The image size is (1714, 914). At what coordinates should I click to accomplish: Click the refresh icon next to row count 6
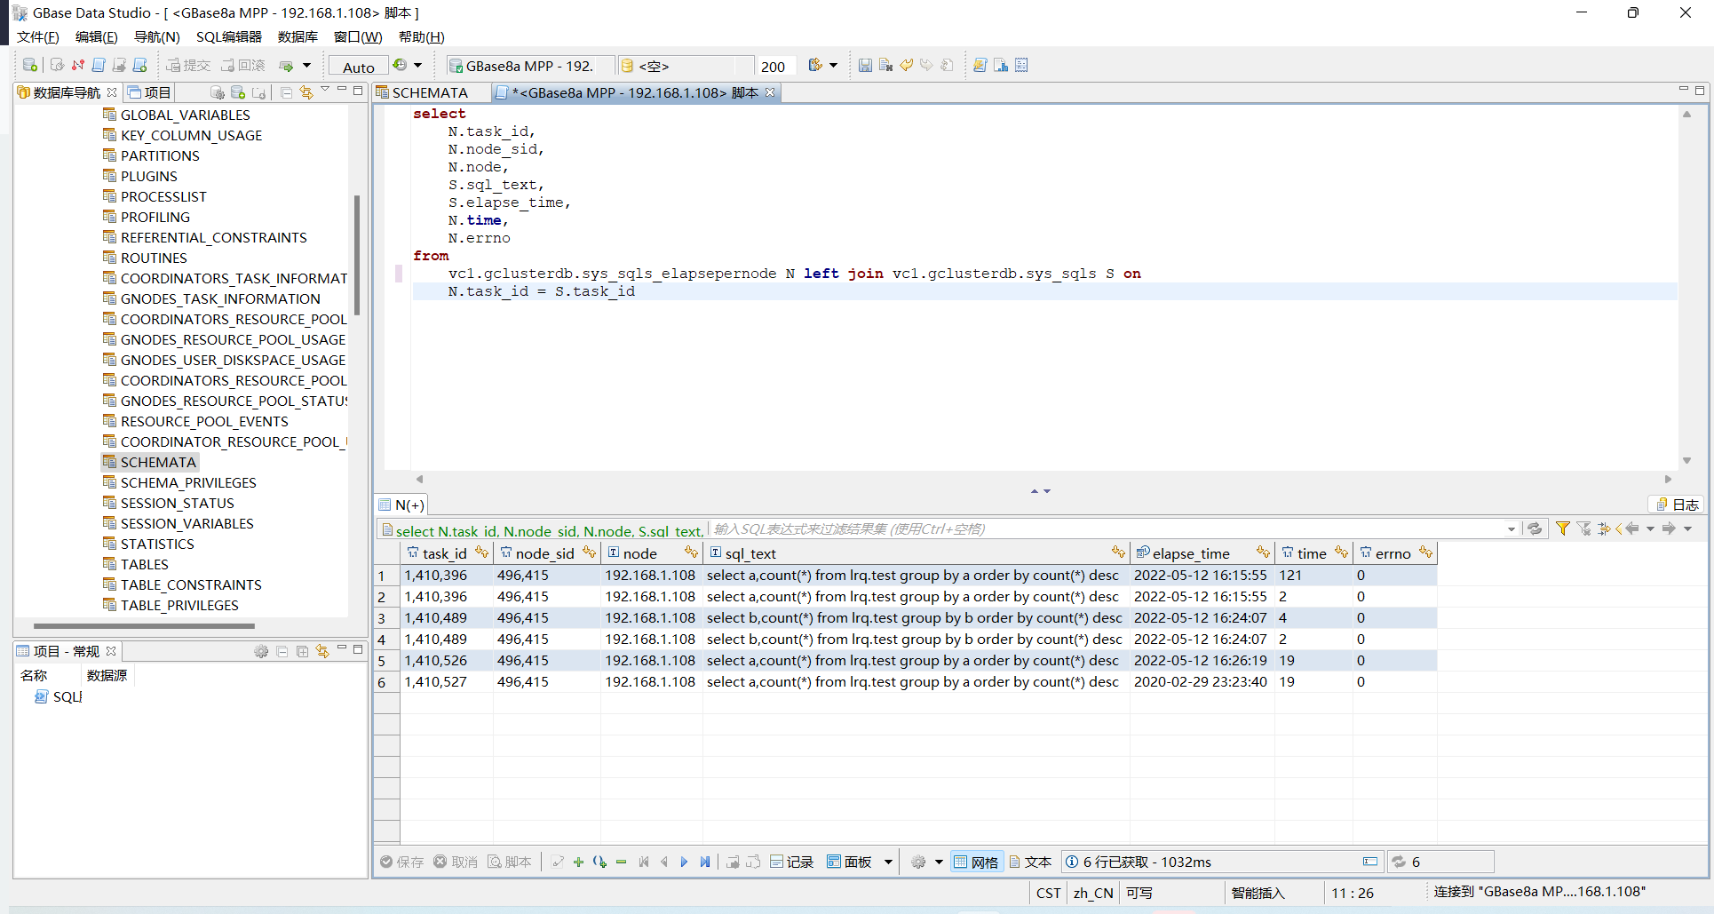[1399, 862]
